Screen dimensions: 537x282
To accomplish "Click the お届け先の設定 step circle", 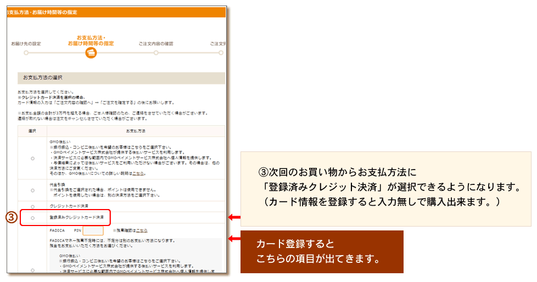I will point(26,53).
